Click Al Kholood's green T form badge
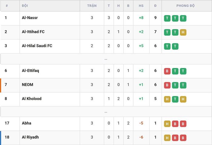This screenshot has height=145, width=212. tap(175, 99)
